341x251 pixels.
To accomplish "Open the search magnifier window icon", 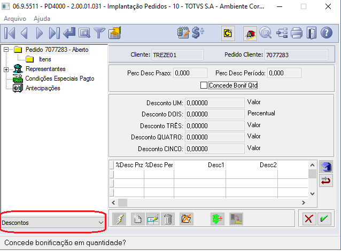I will pyautogui.click(x=84, y=34).
